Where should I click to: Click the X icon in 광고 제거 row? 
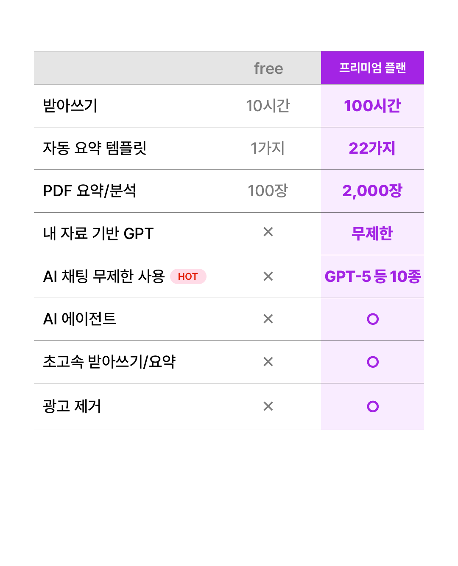click(x=268, y=406)
